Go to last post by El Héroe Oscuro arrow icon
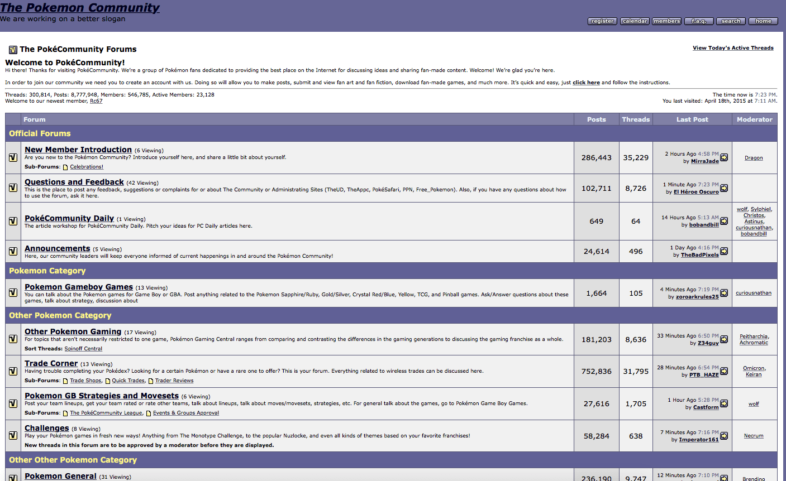786x481 pixels. tap(724, 188)
